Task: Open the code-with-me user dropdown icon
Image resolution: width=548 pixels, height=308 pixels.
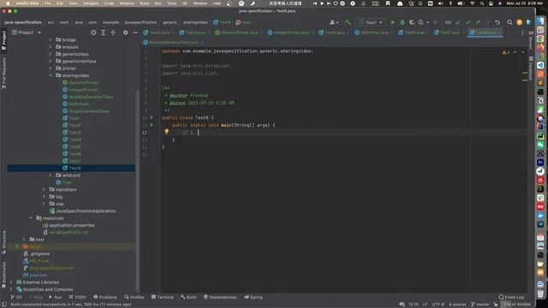Action: 334,22
